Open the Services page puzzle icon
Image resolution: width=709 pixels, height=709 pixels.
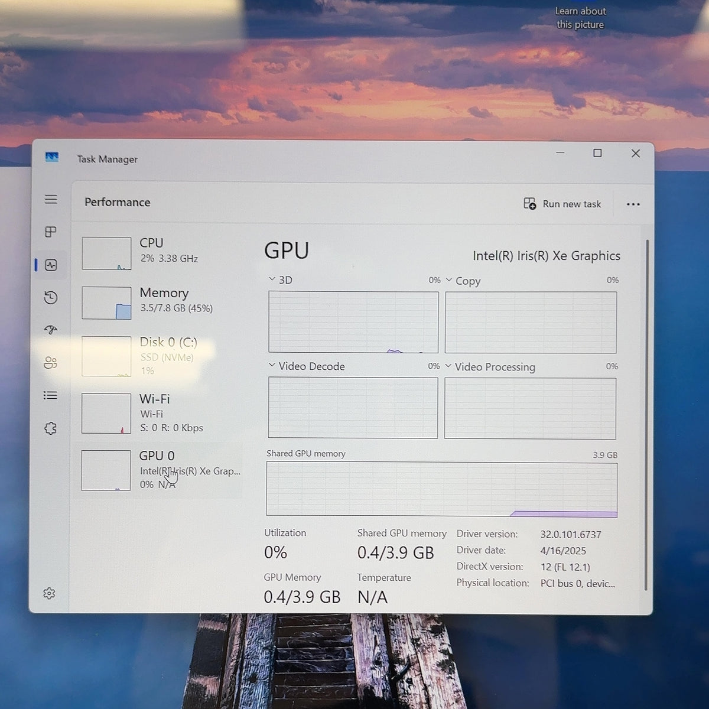[x=51, y=428]
